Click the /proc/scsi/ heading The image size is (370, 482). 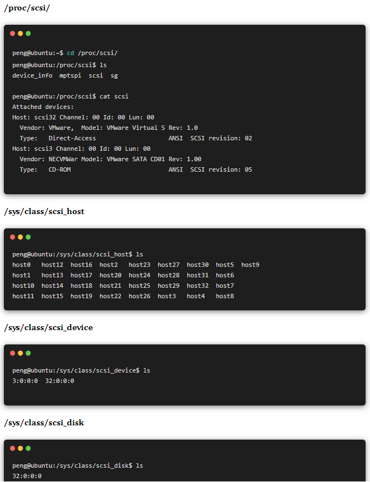(27, 8)
